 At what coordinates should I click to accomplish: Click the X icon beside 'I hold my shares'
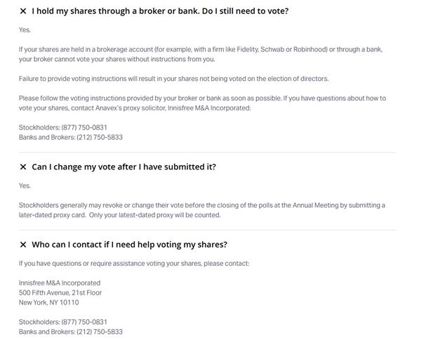[x=23, y=11]
